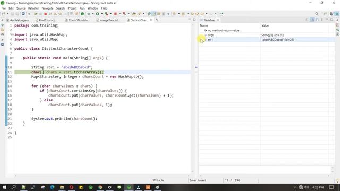Click the Pin Editor toolbar icon
This screenshot has width=340, height=191.
coord(222,14)
